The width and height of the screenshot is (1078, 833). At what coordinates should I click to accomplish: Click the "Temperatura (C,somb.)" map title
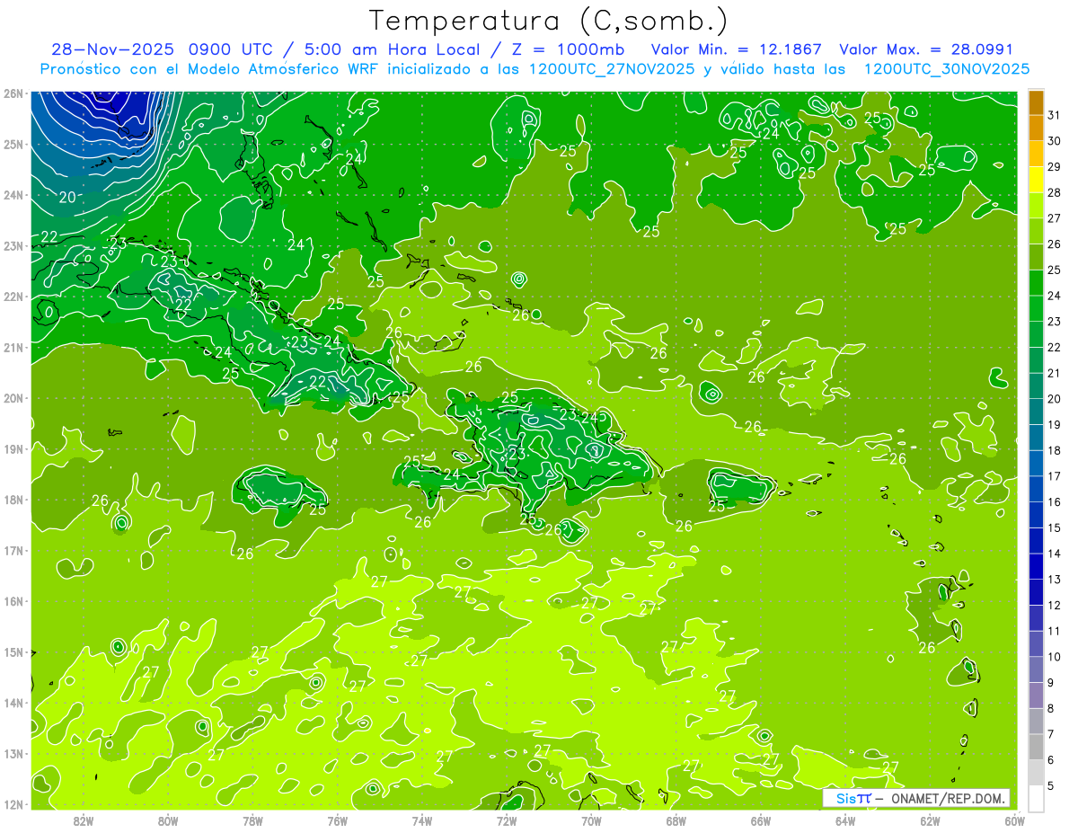(548, 21)
